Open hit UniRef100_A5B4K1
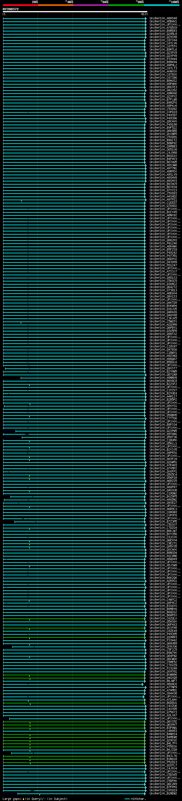Screen dimensions: 182x801 point(163,22)
